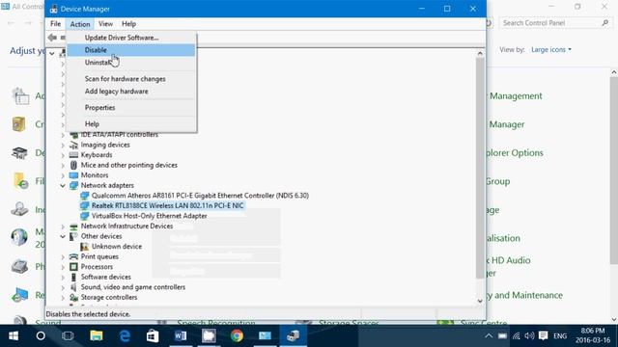The width and height of the screenshot is (618, 347).
Task: Click the Back arrow toolbar icon
Action: point(52,38)
